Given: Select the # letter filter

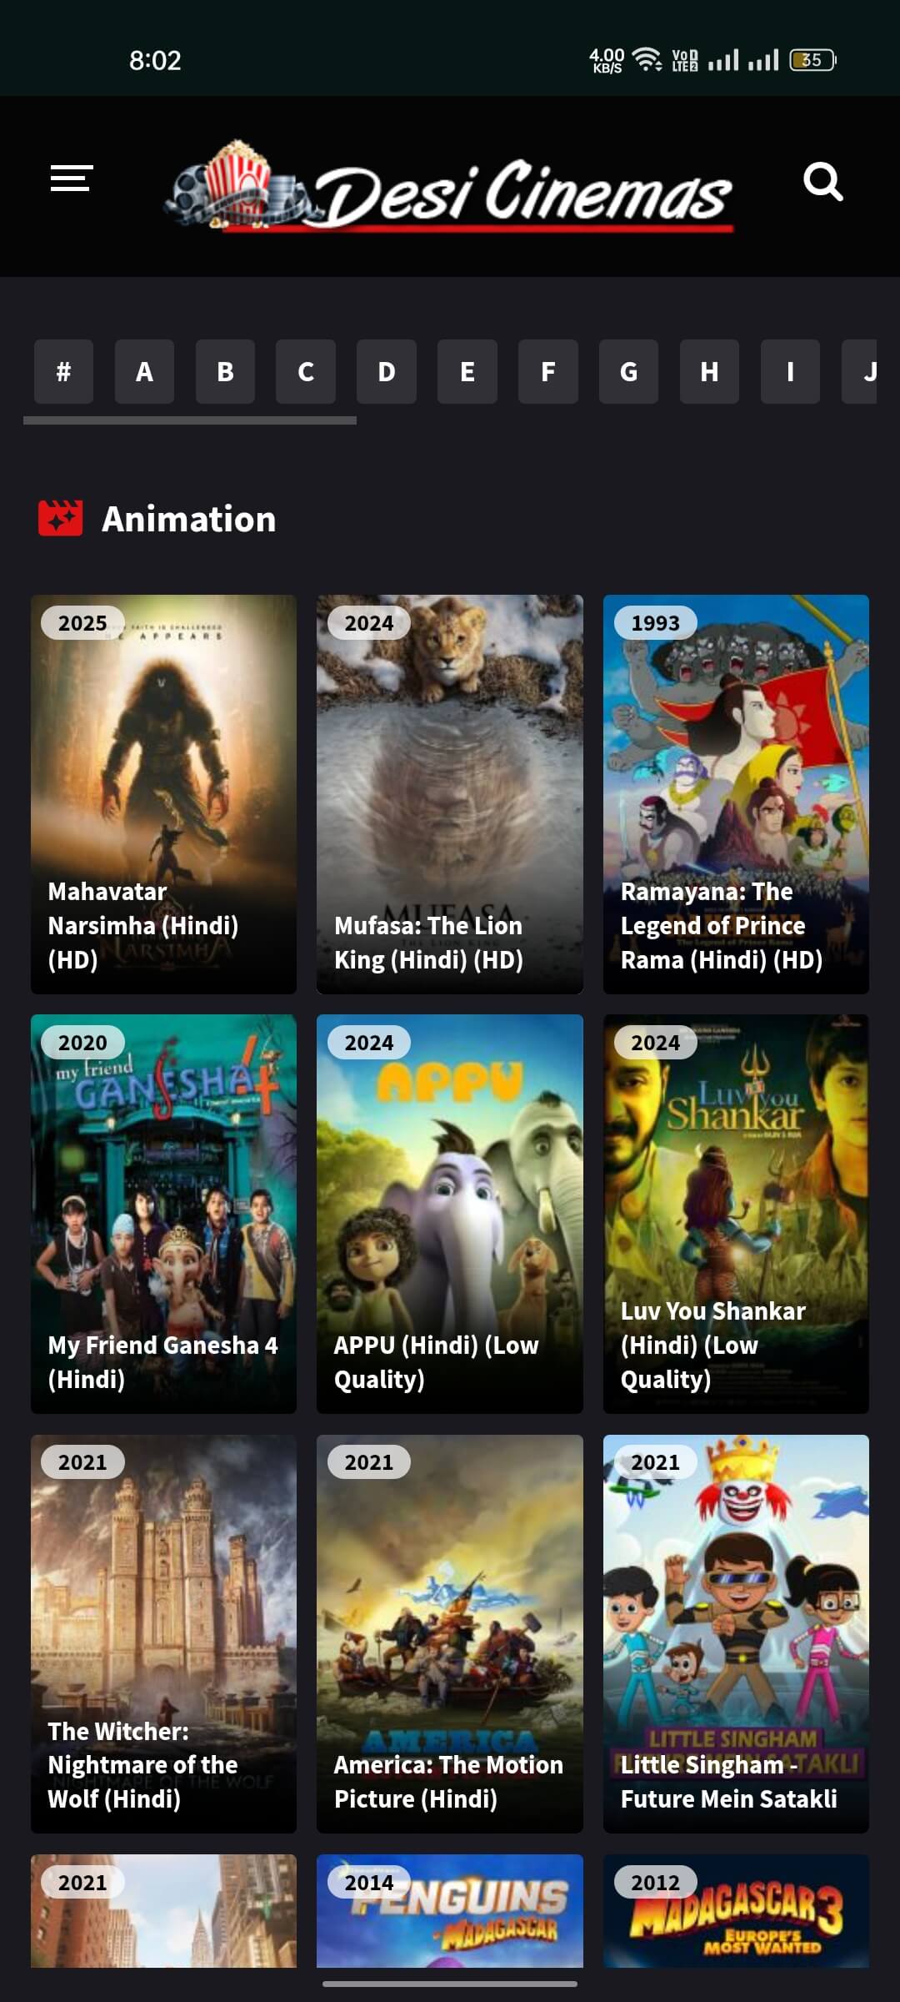Looking at the screenshot, I should pyautogui.click(x=63, y=371).
